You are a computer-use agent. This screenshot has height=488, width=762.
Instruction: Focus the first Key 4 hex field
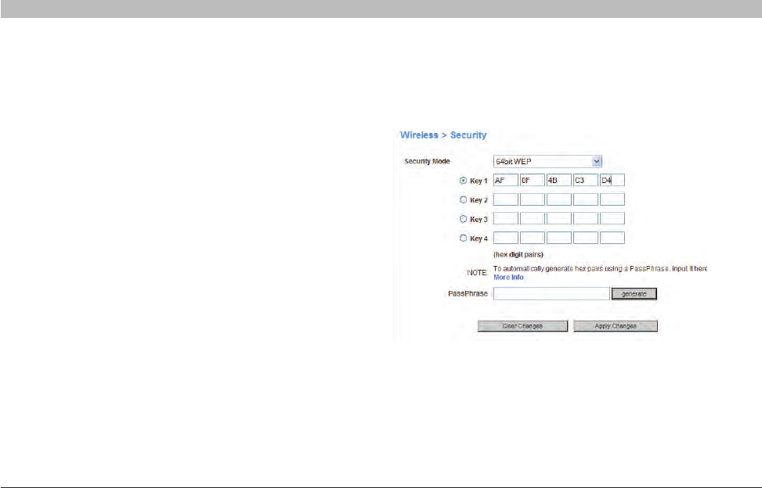506,238
